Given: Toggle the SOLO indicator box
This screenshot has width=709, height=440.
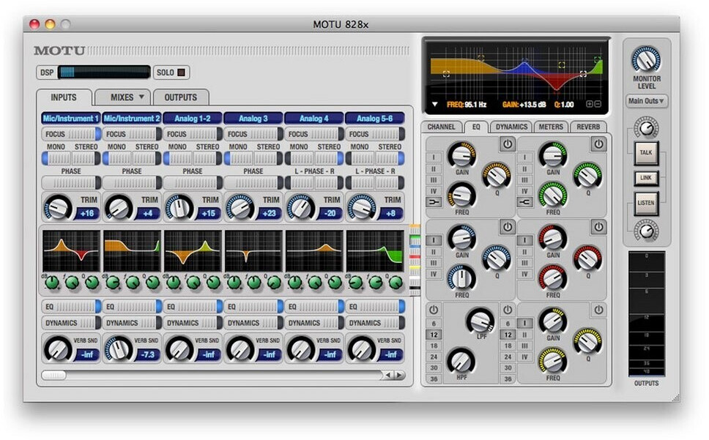Looking at the screenshot, I should [x=181, y=72].
